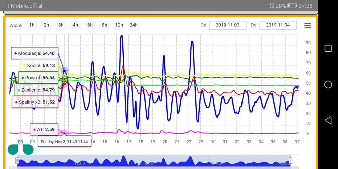Screen dimensions: 338x169
Task: Select the 6h view button
Action: [90, 25]
